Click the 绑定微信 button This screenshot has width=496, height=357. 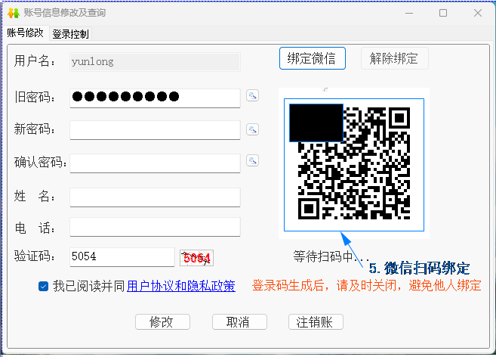click(x=313, y=58)
